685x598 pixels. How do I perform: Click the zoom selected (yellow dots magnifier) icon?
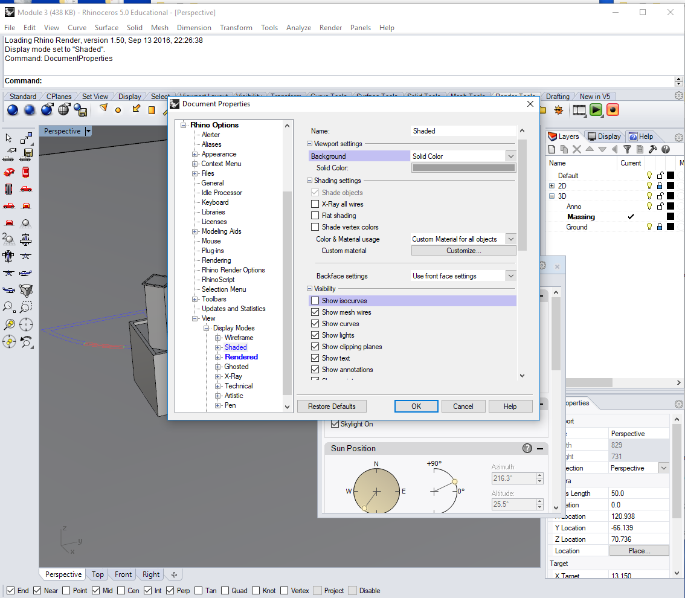(x=8, y=324)
